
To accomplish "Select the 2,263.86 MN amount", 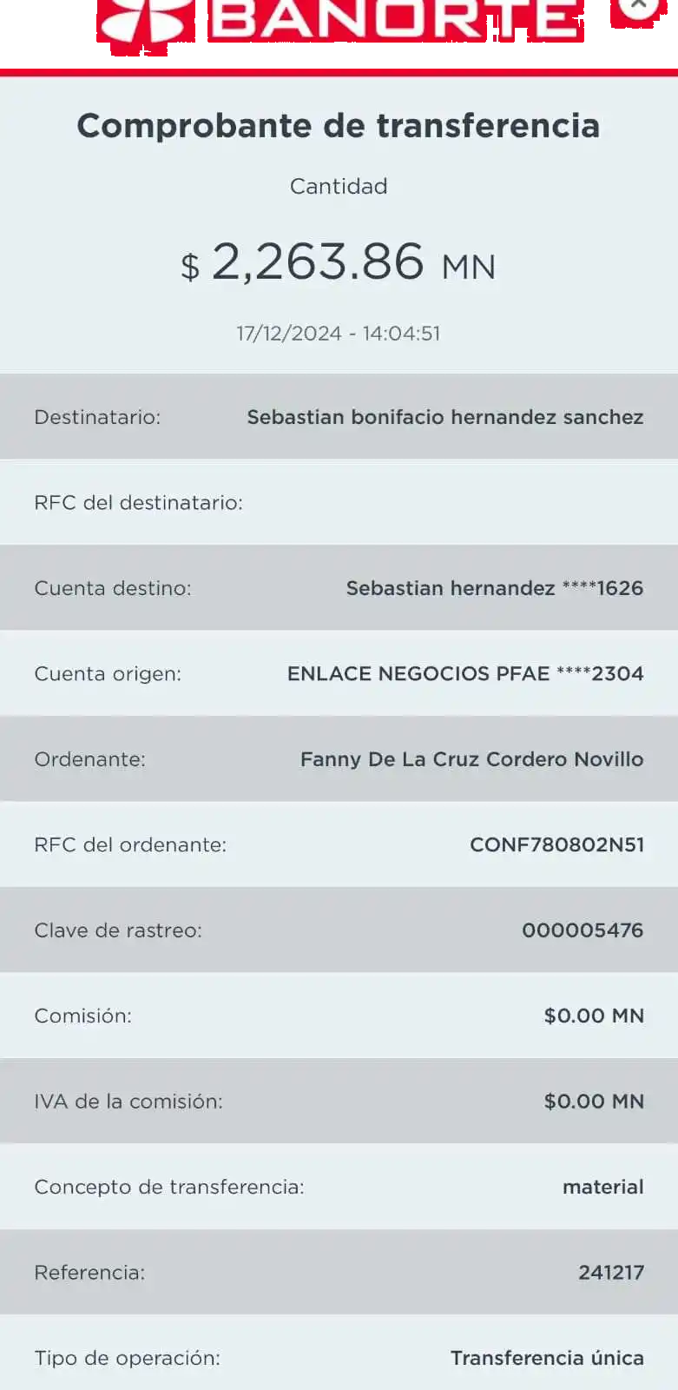I will pos(339,262).
